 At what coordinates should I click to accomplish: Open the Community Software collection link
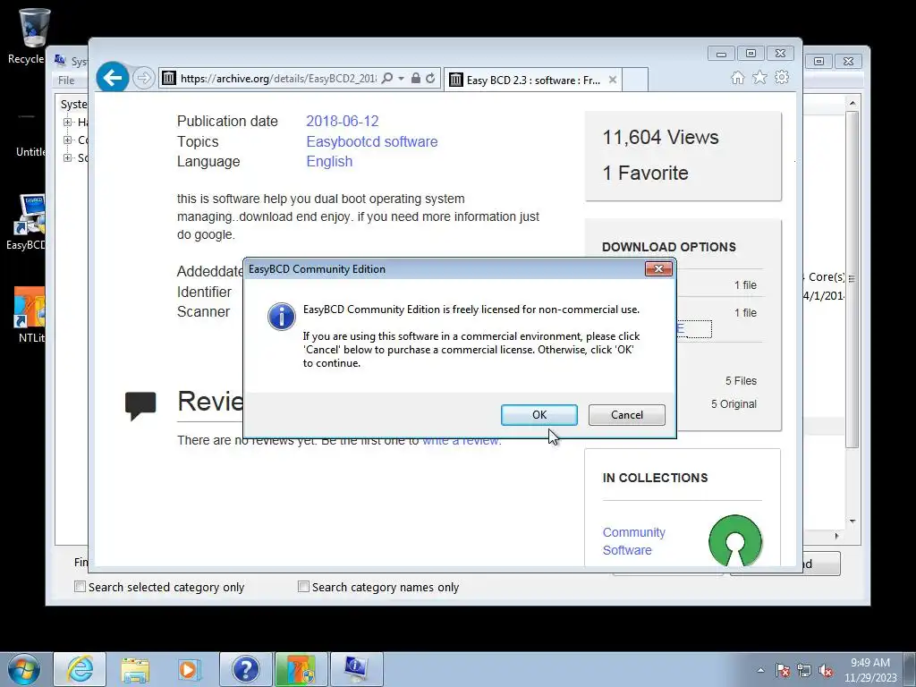pos(634,541)
